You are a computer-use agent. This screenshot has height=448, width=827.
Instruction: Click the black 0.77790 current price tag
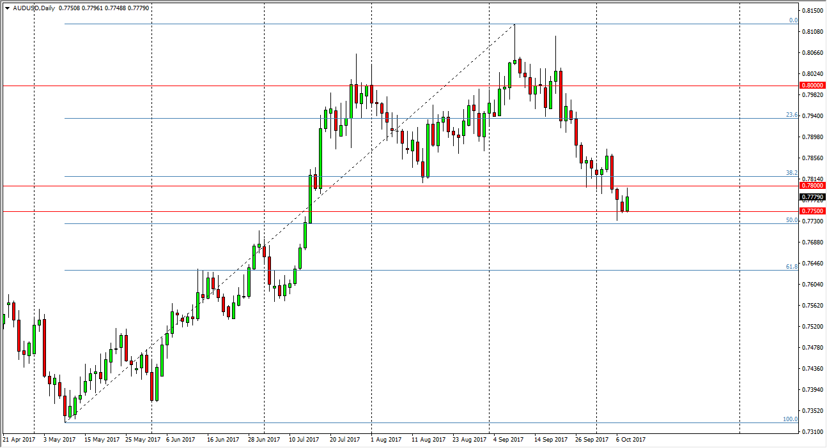pyautogui.click(x=812, y=198)
